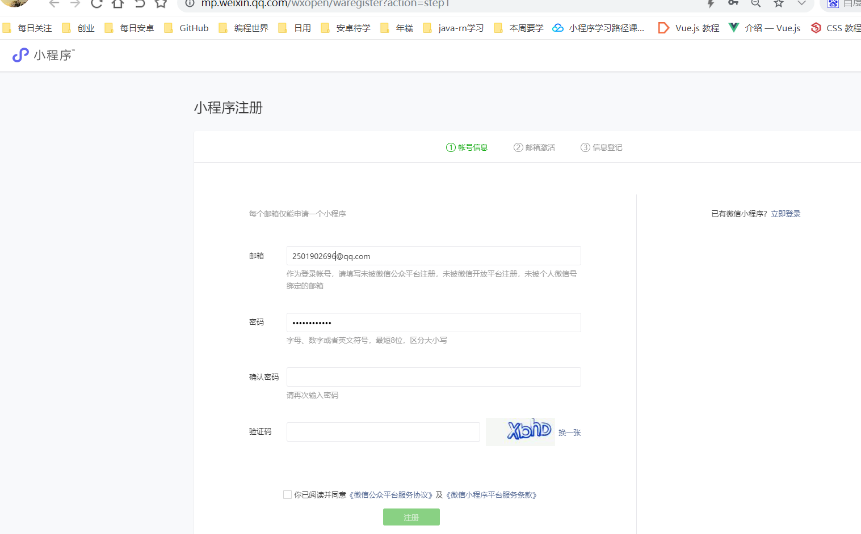Click the browser address bar URL

click(x=325, y=3)
